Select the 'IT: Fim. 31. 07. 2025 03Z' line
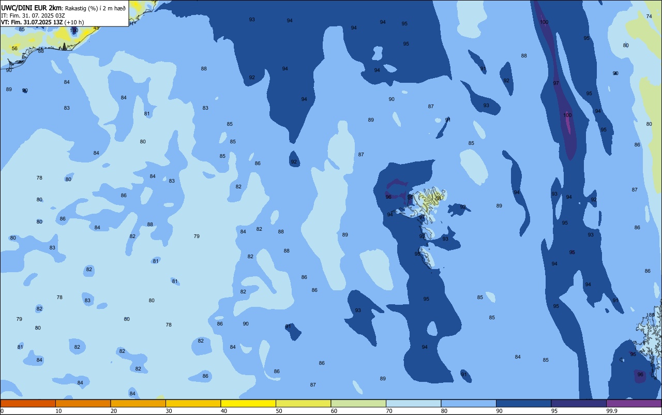The image size is (662, 415). [x=32, y=15]
